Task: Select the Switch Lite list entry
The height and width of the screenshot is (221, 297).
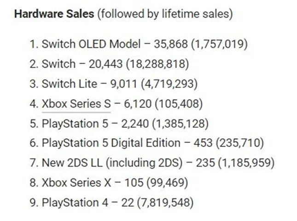Action: tap(69, 84)
